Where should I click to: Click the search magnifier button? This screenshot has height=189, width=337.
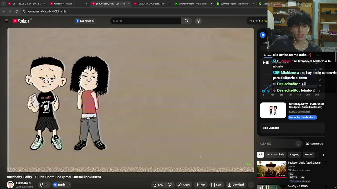tap(186, 21)
